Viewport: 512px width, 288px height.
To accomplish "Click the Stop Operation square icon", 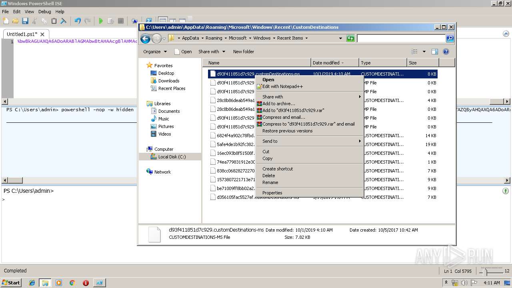I will (121, 21).
